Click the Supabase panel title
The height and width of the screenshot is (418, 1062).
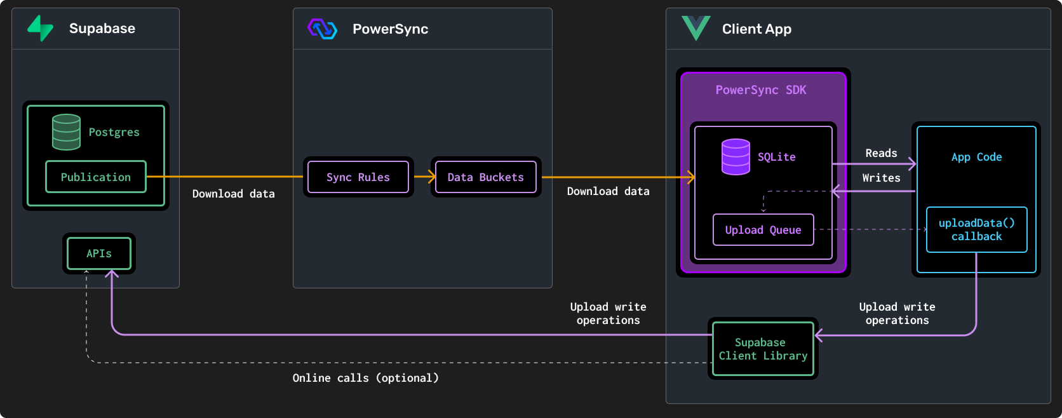tap(102, 29)
